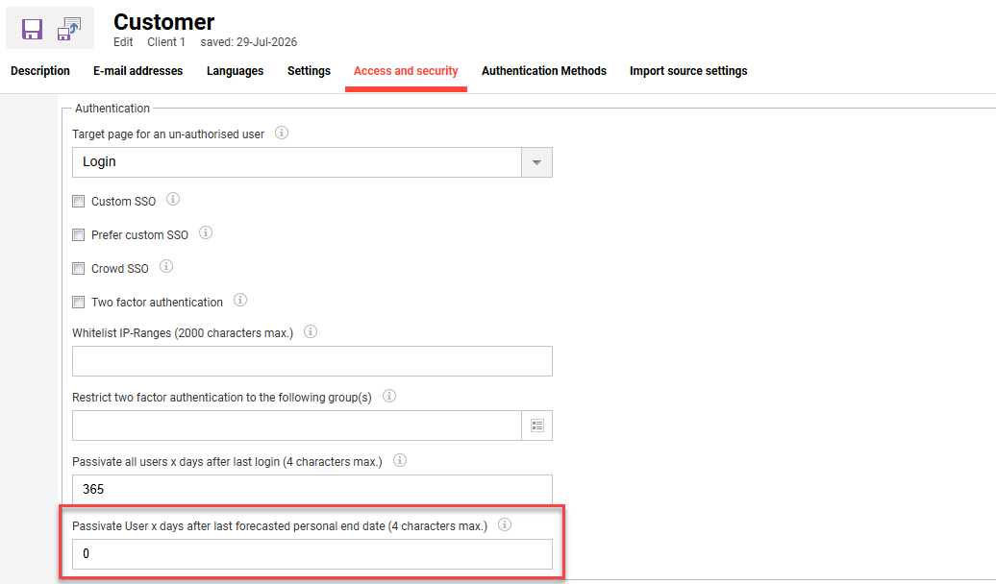Click the forecasted end date field showing 0

tap(311, 554)
